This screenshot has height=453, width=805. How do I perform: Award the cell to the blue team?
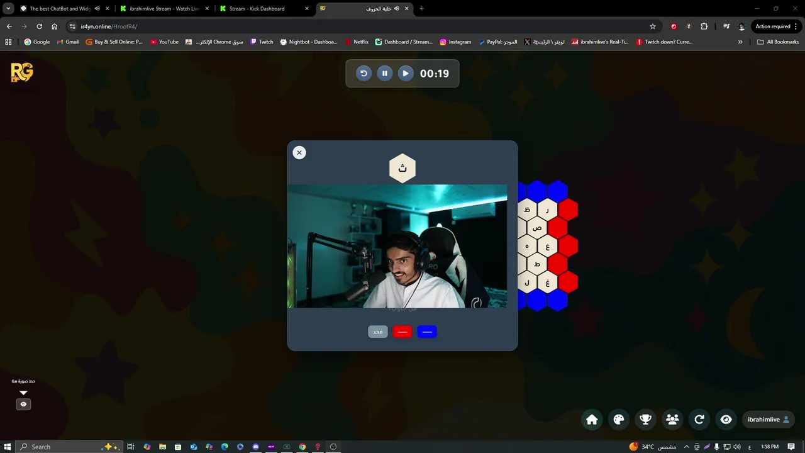coord(427,332)
